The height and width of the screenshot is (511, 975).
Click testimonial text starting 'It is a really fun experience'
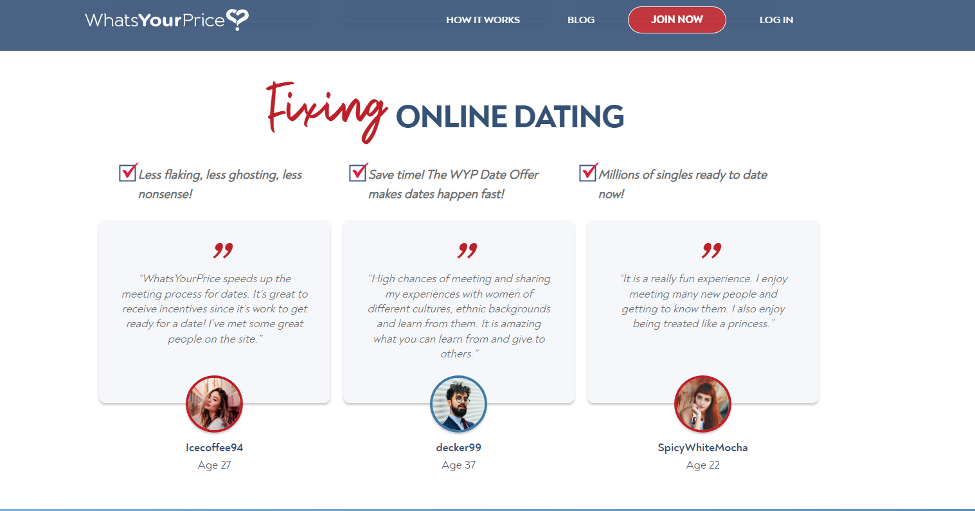tap(703, 301)
